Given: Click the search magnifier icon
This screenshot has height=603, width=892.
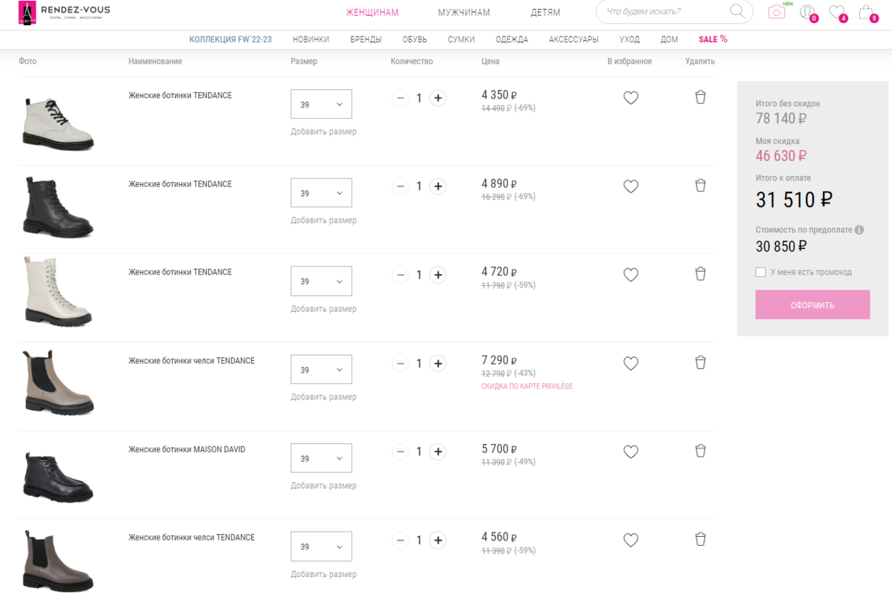Looking at the screenshot, I should [x=737, y=11].
